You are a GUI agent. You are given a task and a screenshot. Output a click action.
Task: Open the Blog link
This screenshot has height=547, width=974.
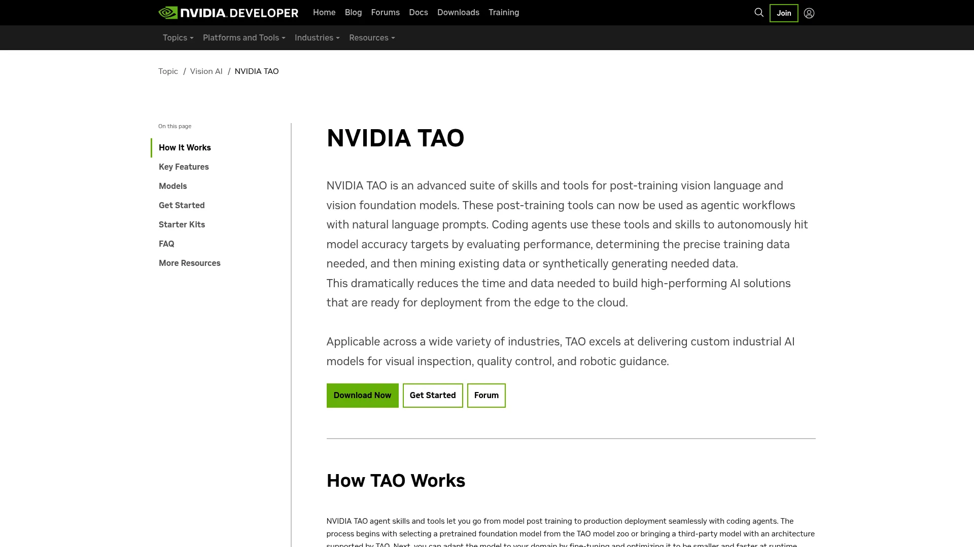pos(354,13)
